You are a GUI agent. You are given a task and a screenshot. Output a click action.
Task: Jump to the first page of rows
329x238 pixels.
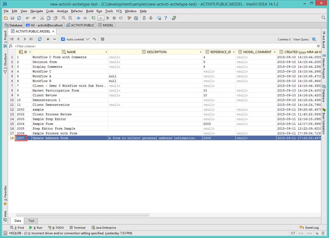[x=11, y=40]
